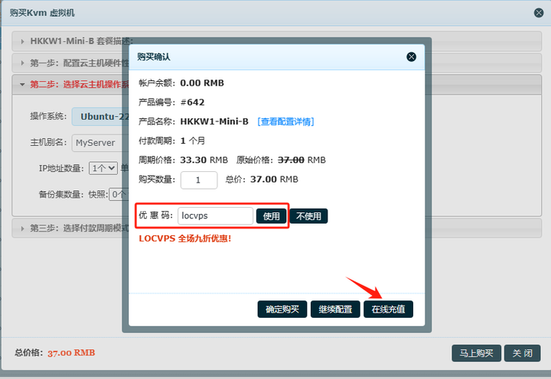This screenshot has width=551, height=379.
Task: Click the LOCVPS 全场九折优惠 promo text
Action: [185, 238]
